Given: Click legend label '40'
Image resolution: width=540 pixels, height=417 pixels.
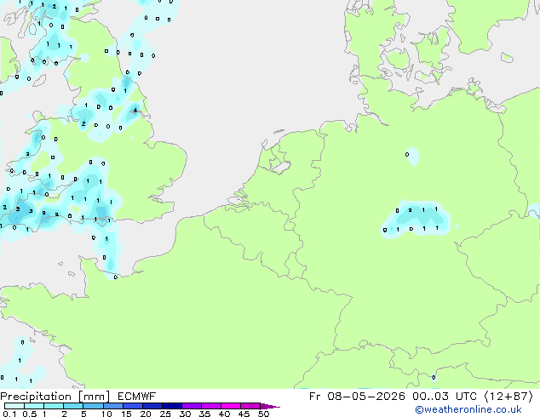Looking at the screenshot, I should tap(224, 414).
